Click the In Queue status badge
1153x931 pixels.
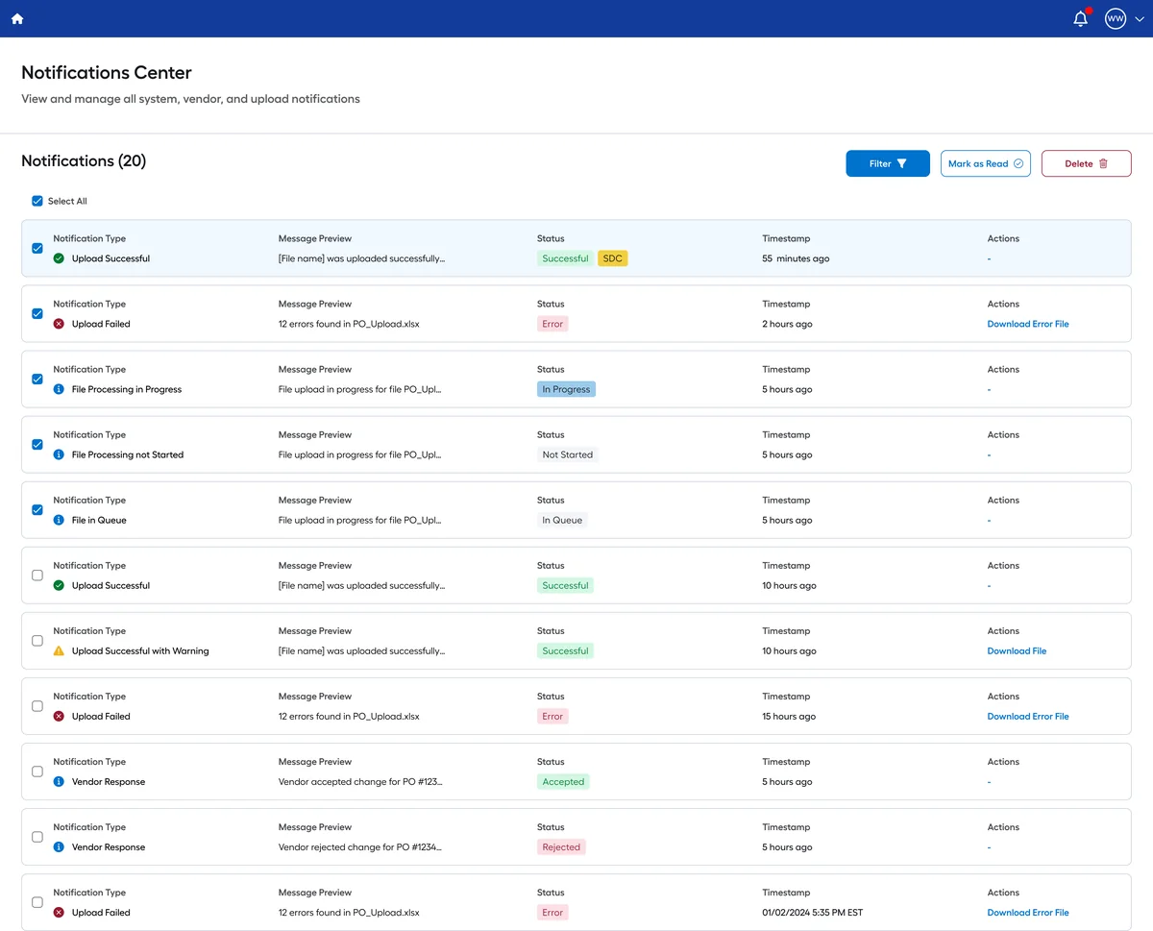point(562,520)
